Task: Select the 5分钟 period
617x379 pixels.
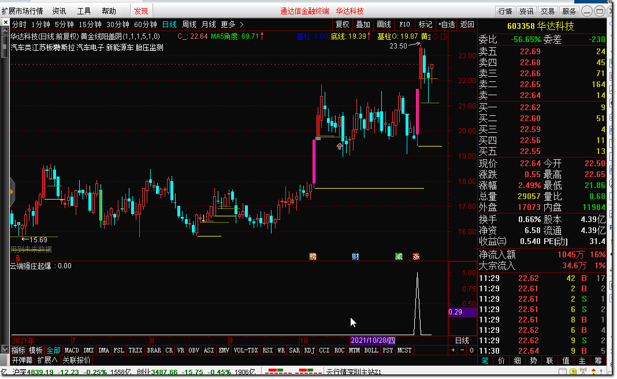Action: (x=64, y=24)
